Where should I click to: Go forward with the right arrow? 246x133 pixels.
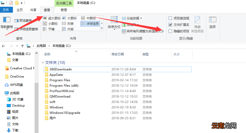pyautogui.click(x=11, y=46)
